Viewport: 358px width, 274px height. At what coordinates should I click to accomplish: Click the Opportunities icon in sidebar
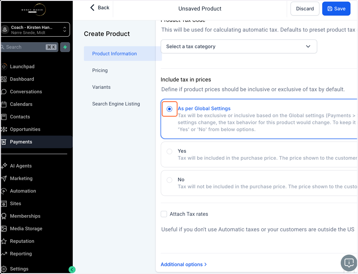[4, 129]
